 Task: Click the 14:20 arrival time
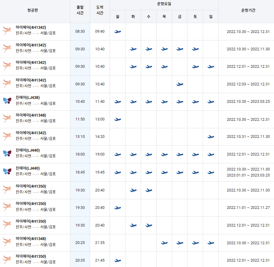point(100,137)
